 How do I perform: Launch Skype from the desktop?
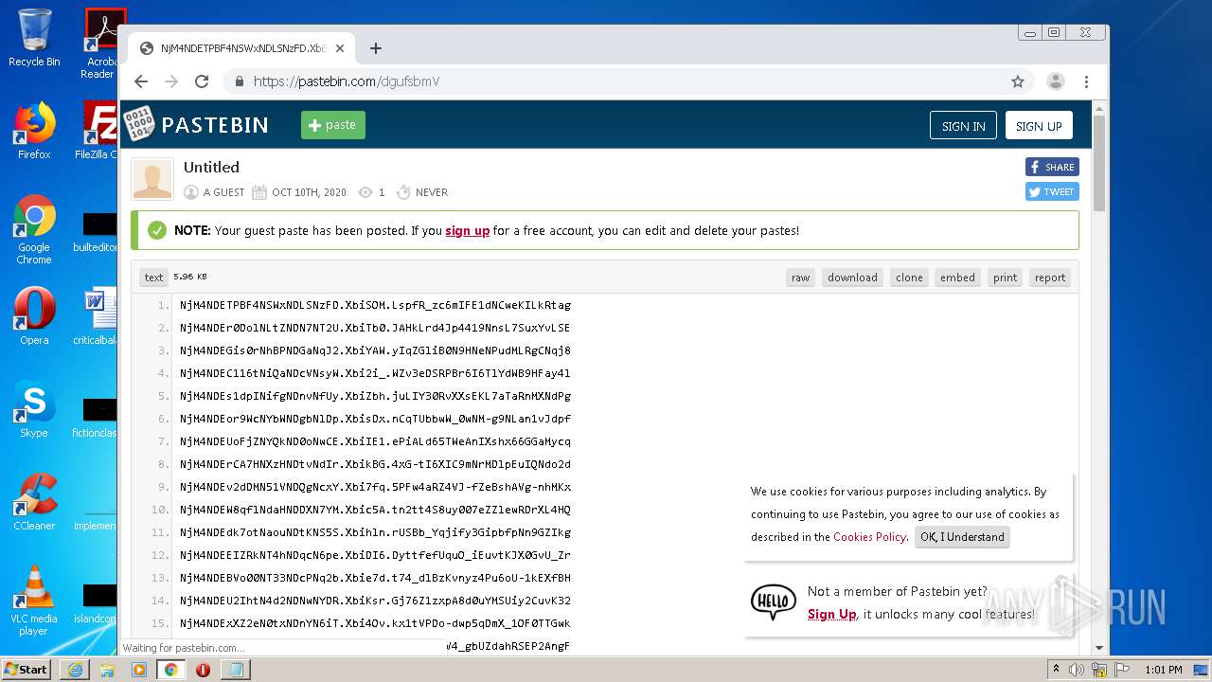tap(34, 409)
